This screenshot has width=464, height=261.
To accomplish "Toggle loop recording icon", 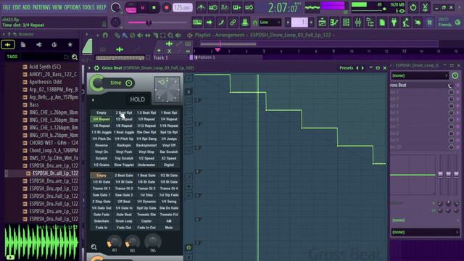I will coord(249,7).
